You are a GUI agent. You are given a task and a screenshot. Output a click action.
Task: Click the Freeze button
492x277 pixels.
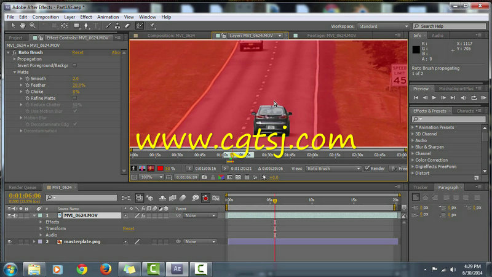click(x=399, y=169)
